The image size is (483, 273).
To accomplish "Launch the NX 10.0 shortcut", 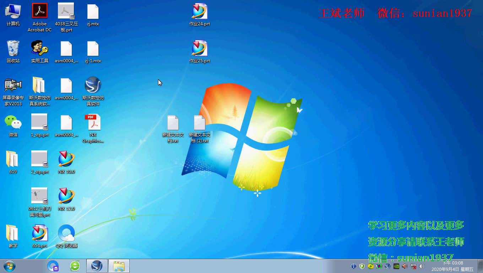I will [66, 163].
